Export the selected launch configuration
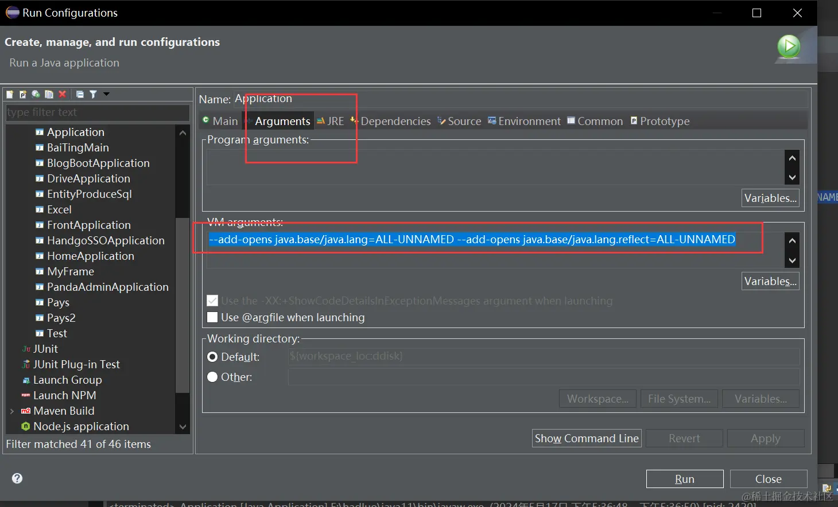This screenshot has height=507, width=838. pos(36,94)
